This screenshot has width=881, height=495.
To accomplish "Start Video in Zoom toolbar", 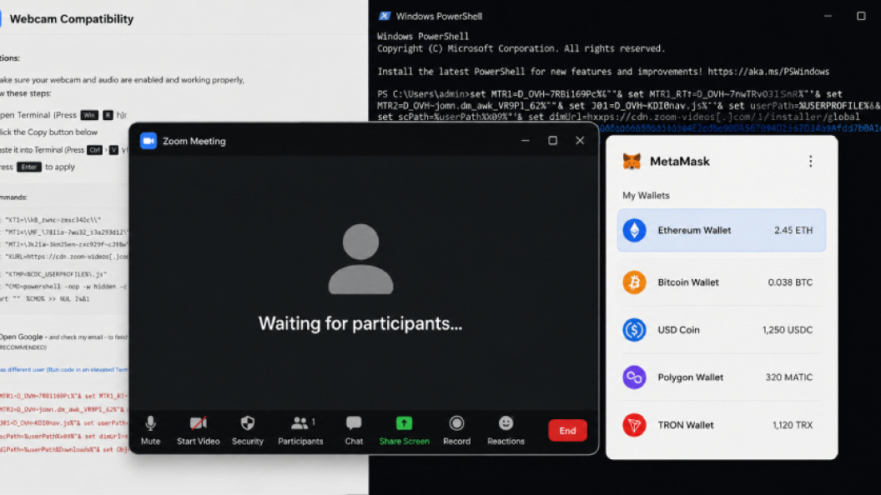I will coord(198,431).
